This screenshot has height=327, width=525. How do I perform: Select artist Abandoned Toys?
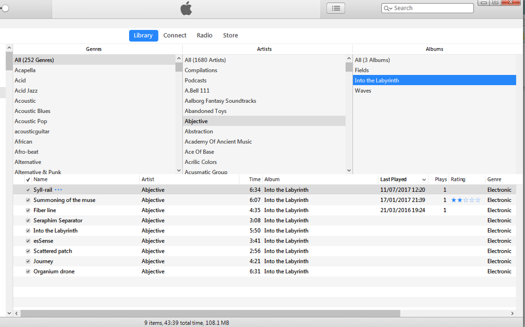pos(264,111)
